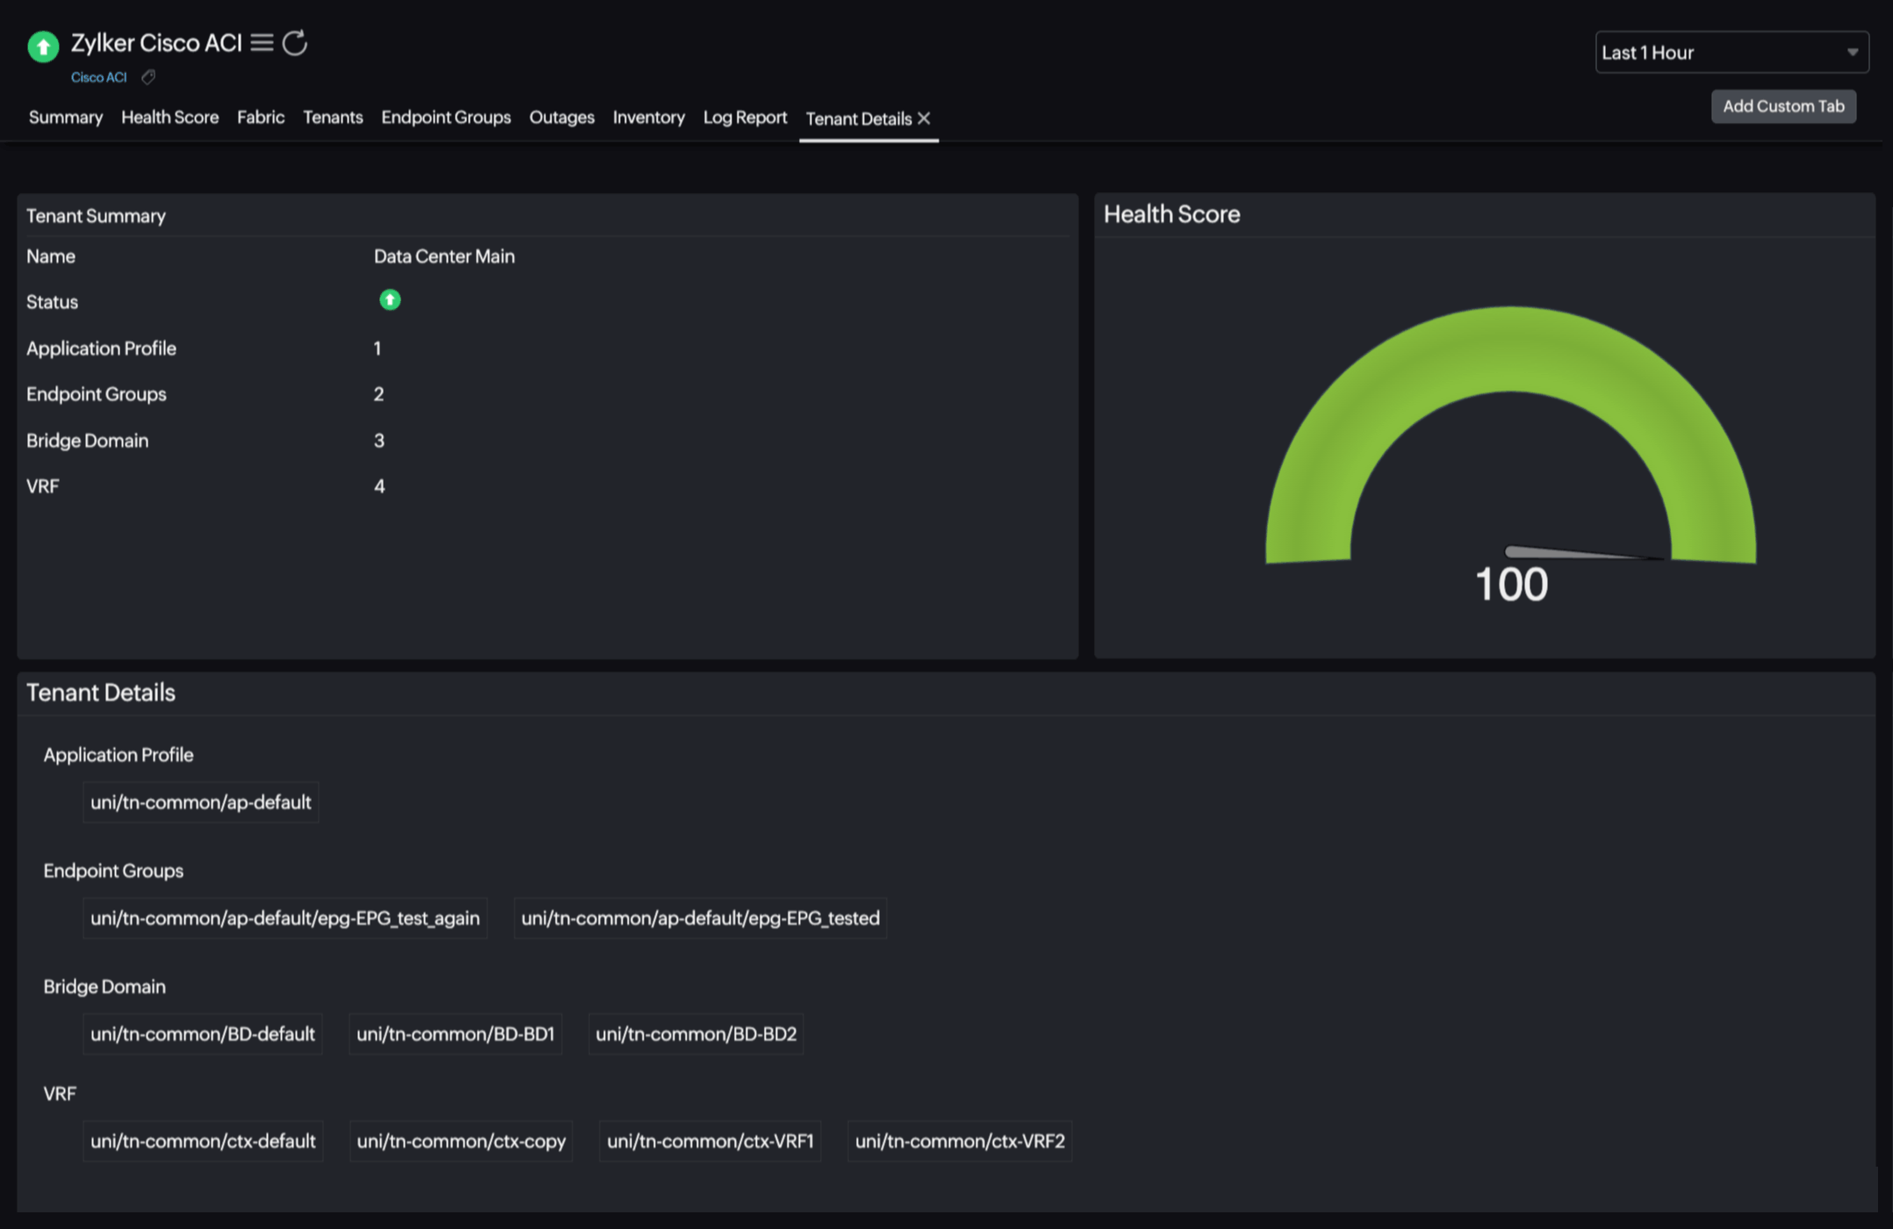
Task: Click the epg-EPG_tested endpoint group chip
Action: [700, 918]
